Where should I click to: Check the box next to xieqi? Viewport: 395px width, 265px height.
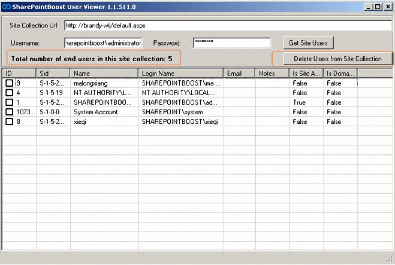click(10, 121)
